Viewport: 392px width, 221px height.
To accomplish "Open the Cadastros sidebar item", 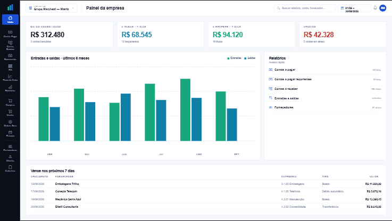I will (10, 168).
